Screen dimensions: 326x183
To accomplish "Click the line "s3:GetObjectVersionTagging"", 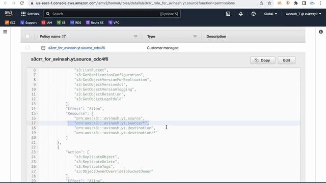I will [x=105, y=89].
